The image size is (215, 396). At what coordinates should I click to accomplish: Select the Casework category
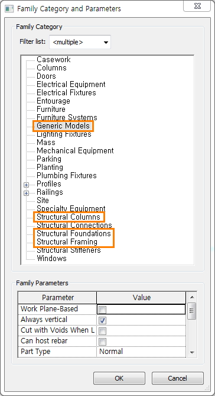point(53,60)
